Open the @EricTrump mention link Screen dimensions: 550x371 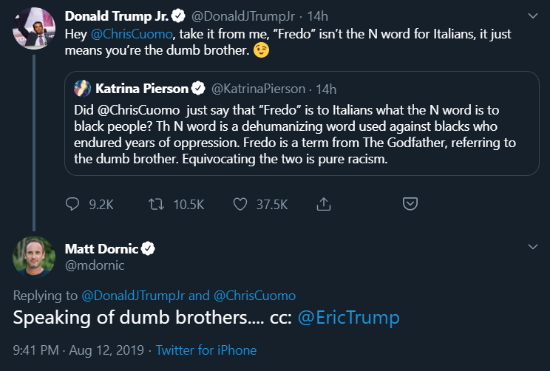(x=349, y=318)
